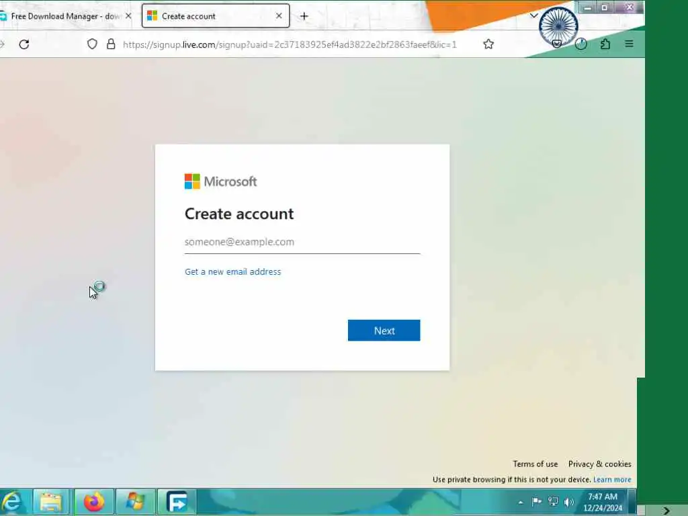Open tracking protection shield icon
This screenshot has width=688, height=516.
click(x=91, y=44)
